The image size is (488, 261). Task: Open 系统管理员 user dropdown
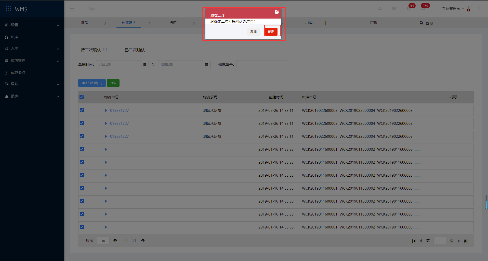453,9
